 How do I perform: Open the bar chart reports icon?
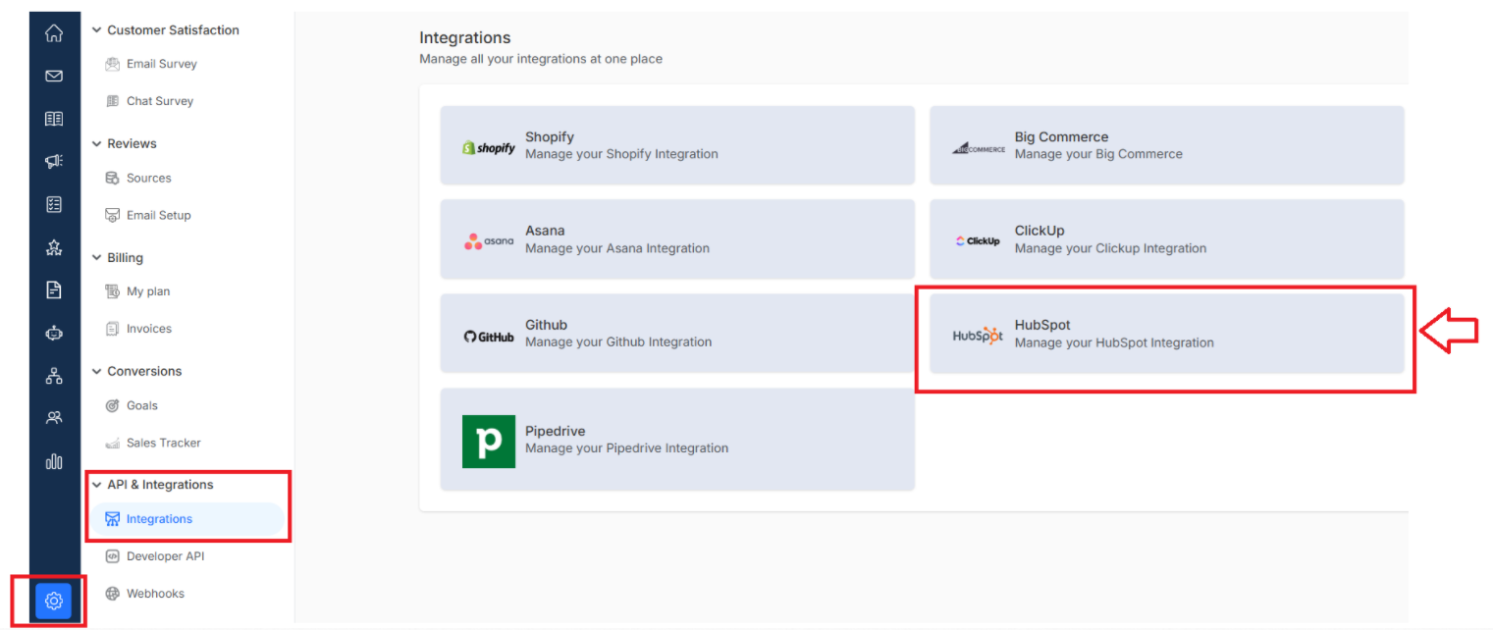pyautogui.click(x=54, y=461)
